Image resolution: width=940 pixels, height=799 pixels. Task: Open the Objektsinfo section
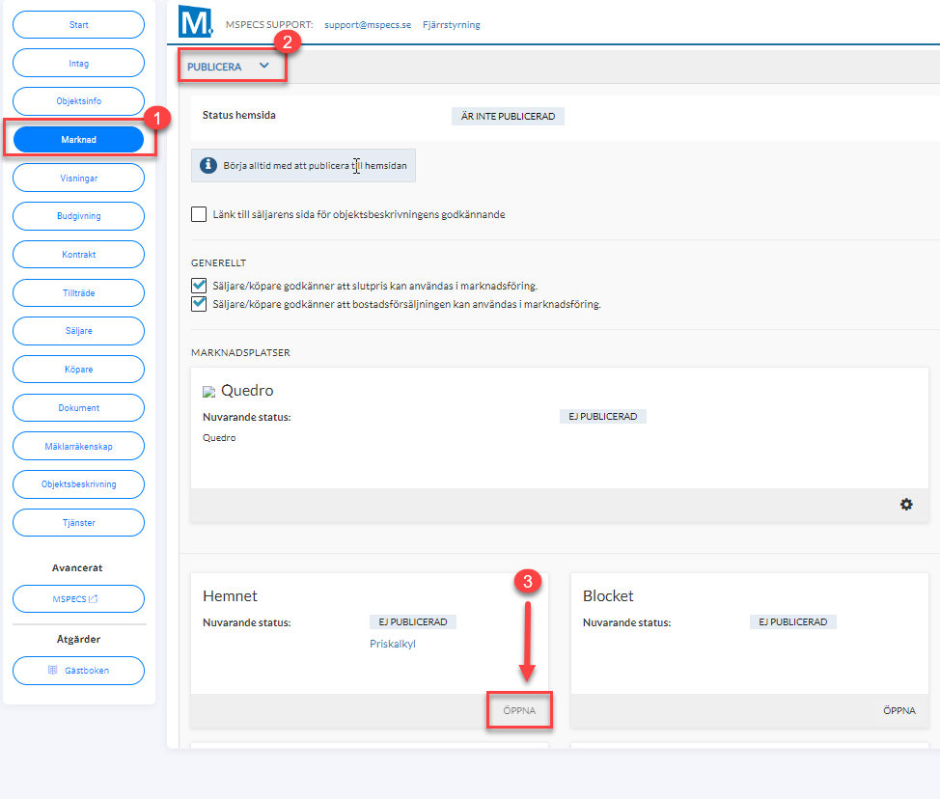click(x=78, y=100)
